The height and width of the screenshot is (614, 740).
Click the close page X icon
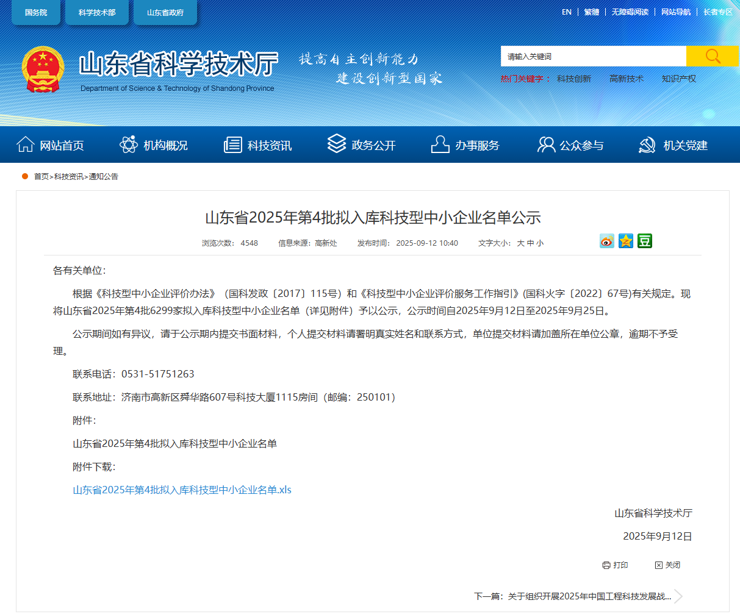658,565
